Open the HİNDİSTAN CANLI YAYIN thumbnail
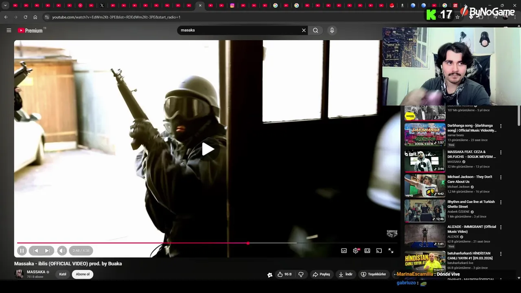This screenshot has width=521, height=293. 425,262
